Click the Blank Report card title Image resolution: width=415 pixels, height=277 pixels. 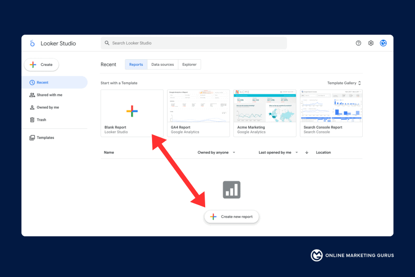tap(115, 127)
